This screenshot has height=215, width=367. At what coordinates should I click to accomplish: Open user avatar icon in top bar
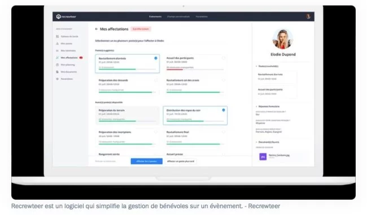(x=308, y=16)
